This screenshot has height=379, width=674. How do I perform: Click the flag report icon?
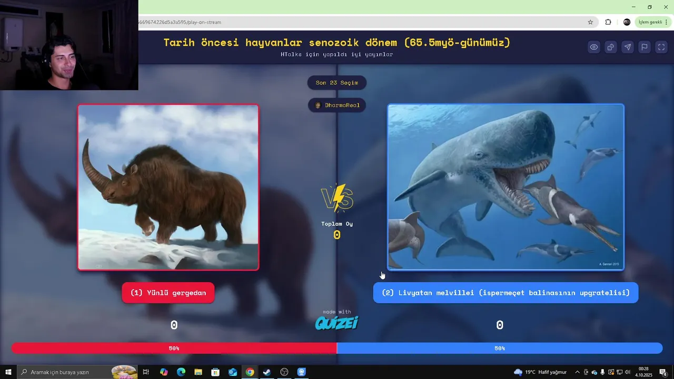[645, 47]
